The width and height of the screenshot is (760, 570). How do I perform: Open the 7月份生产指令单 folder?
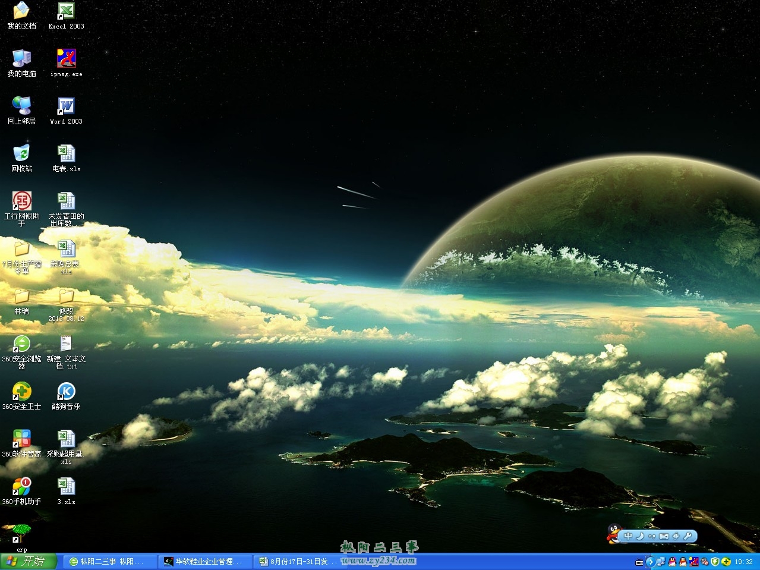pyautogui.click(x=21, y=257)
